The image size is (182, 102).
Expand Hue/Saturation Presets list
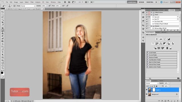tap(148, 60)
